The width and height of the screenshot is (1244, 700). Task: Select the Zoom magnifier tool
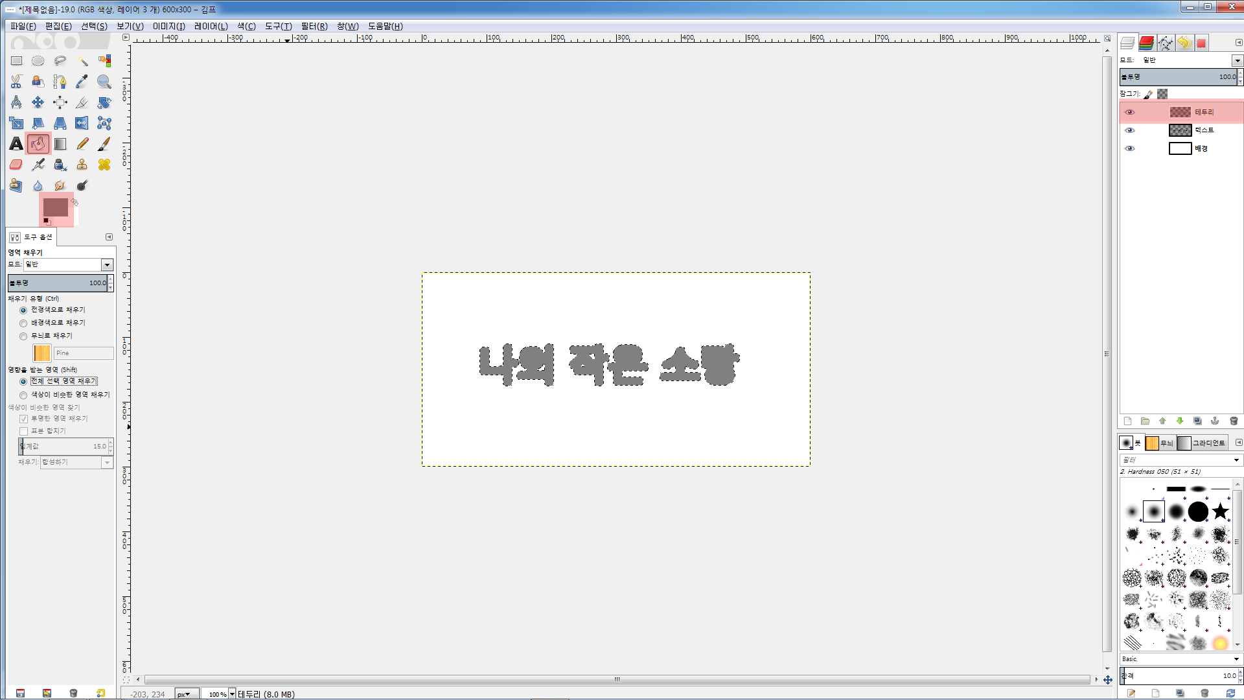[x=104, y=82]
